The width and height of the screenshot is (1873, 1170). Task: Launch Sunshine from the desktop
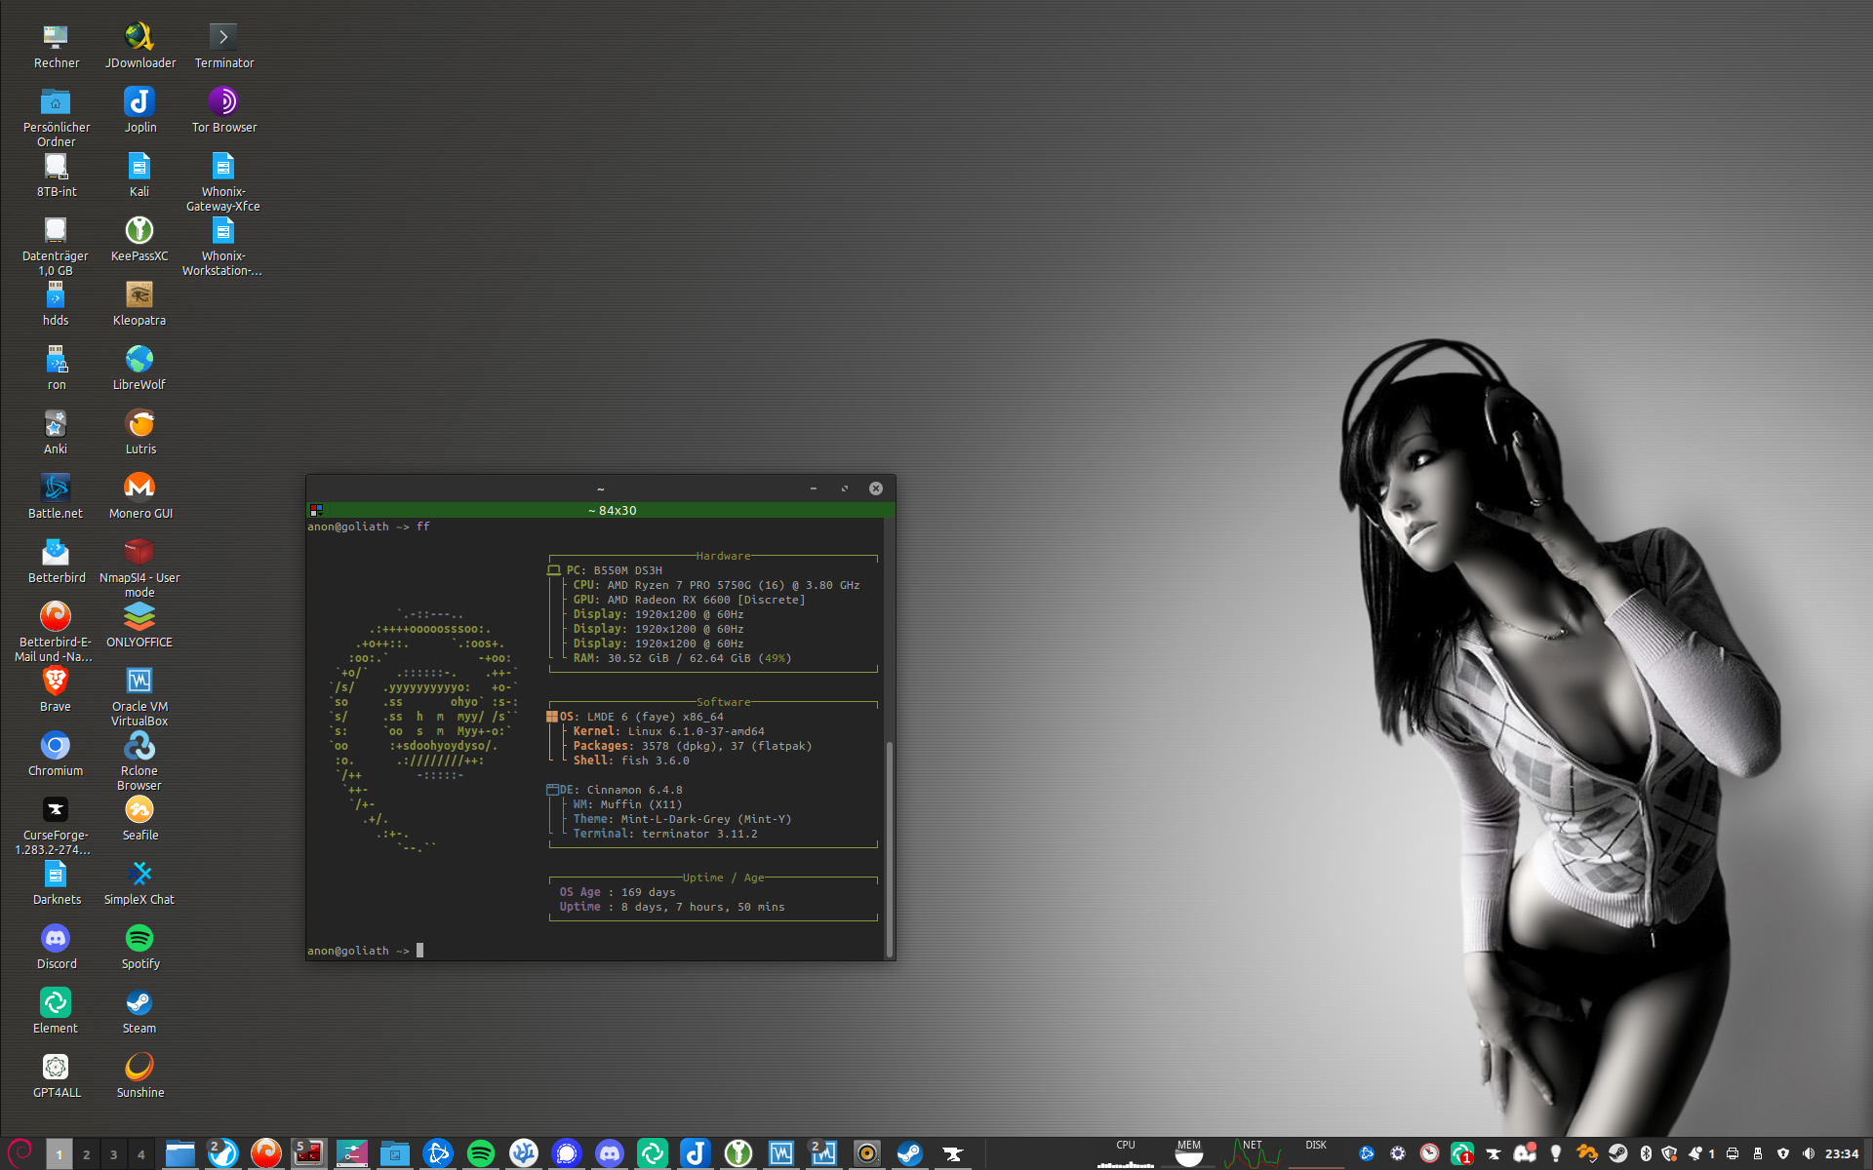point(139,1076)
